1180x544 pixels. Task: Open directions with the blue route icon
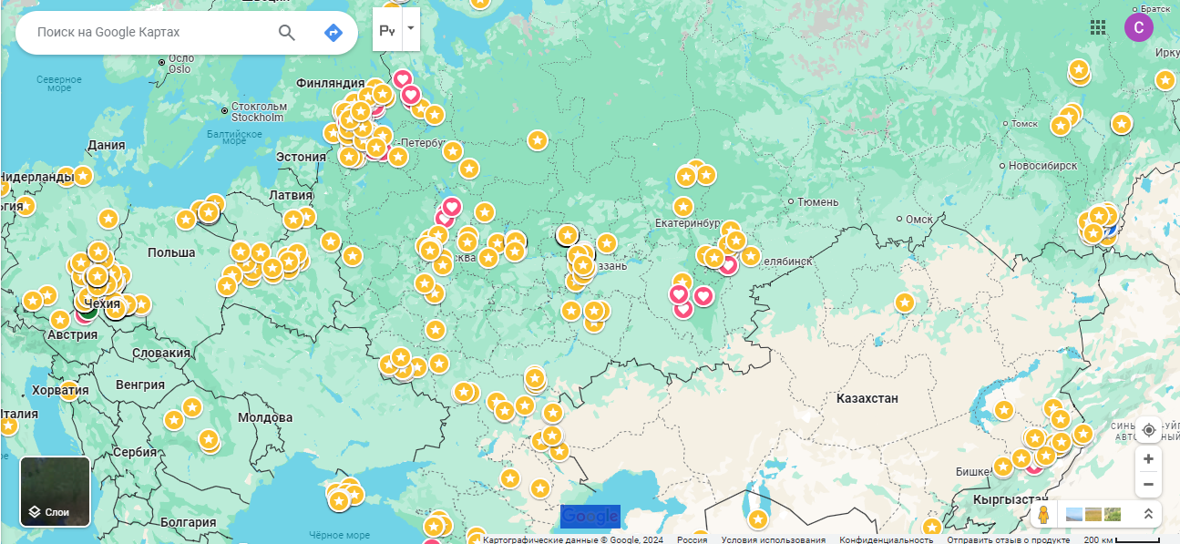[x=333, y=33]
